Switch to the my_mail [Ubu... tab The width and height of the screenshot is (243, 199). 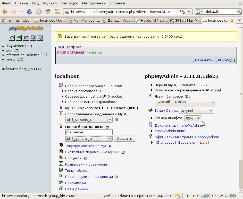pyautogui.click(x=17, y=20)
